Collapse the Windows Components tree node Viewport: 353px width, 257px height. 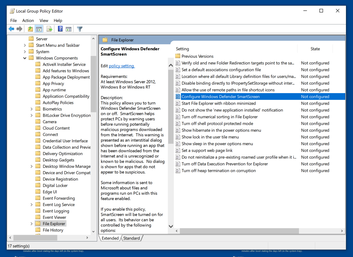pyautogui.click(x=25, y=58)
